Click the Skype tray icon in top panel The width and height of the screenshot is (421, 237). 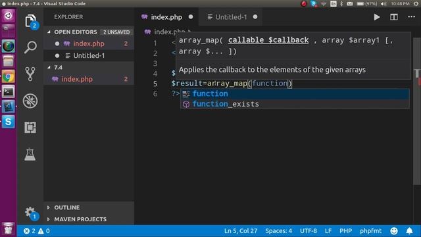pyautogui.click(x=313, y=4)
